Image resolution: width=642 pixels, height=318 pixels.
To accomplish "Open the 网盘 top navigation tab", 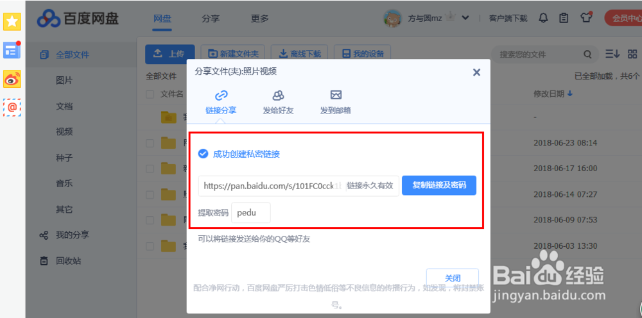I will (x=162, y=19).
